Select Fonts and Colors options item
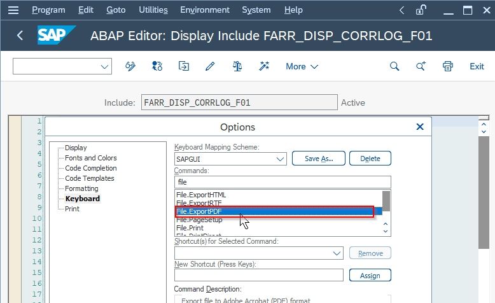This screenshot has width=495, height=303. pos(90,158)
